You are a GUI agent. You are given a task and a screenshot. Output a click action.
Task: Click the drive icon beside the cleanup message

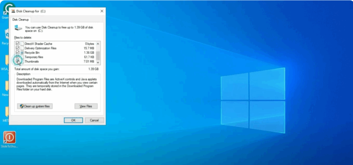click(x=18, y=28)
